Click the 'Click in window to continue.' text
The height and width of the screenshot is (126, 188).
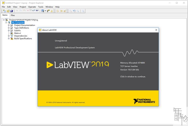click(x=133, y=77)
